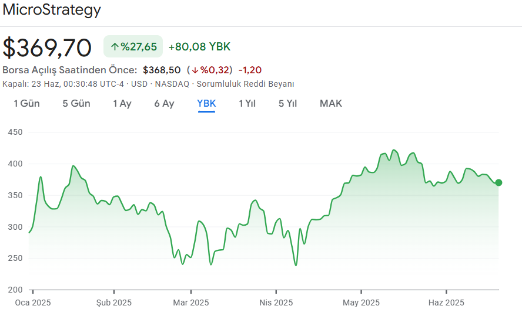This screenshot has height=316, width=522.
Task: Click the pre-market price $368,50
Action: pos(162,70)
